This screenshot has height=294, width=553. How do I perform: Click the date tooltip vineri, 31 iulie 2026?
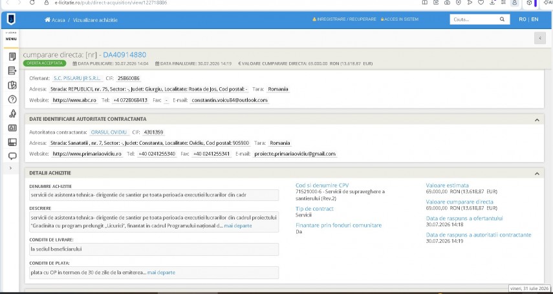point(529,288)
